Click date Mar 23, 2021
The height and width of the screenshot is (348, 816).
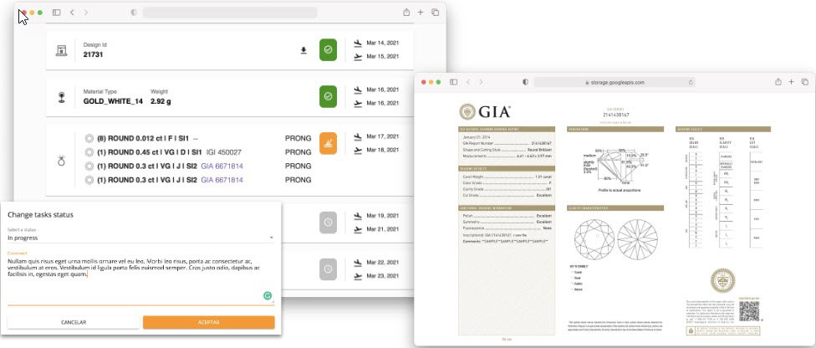383,276
